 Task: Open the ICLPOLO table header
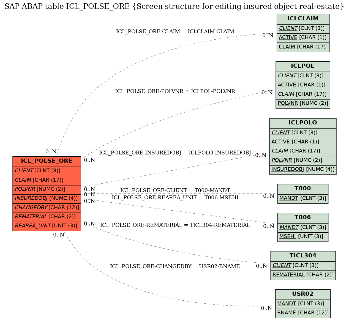click(x=303, y=123)
